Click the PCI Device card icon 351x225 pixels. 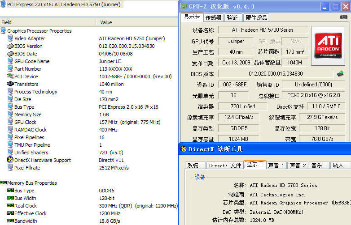(10, 76)
